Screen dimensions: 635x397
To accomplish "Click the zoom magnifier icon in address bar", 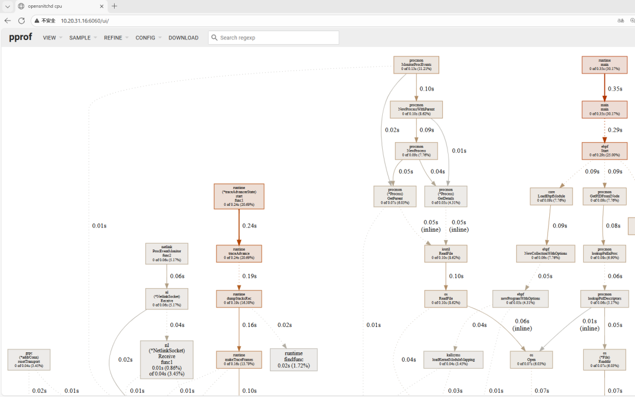I will tap(633, 21).
